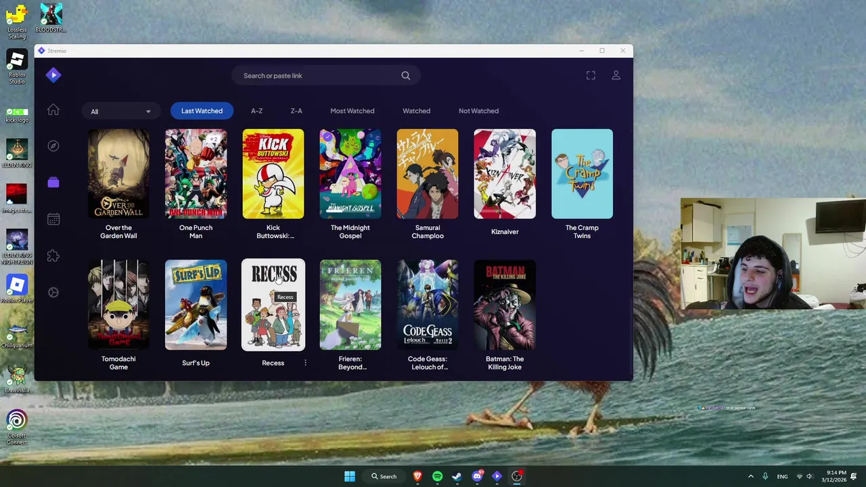Open Ubisoft Connect desktop icon
Image resolution: width=866 pixels, height=487 pixels.
click(17, 428)
